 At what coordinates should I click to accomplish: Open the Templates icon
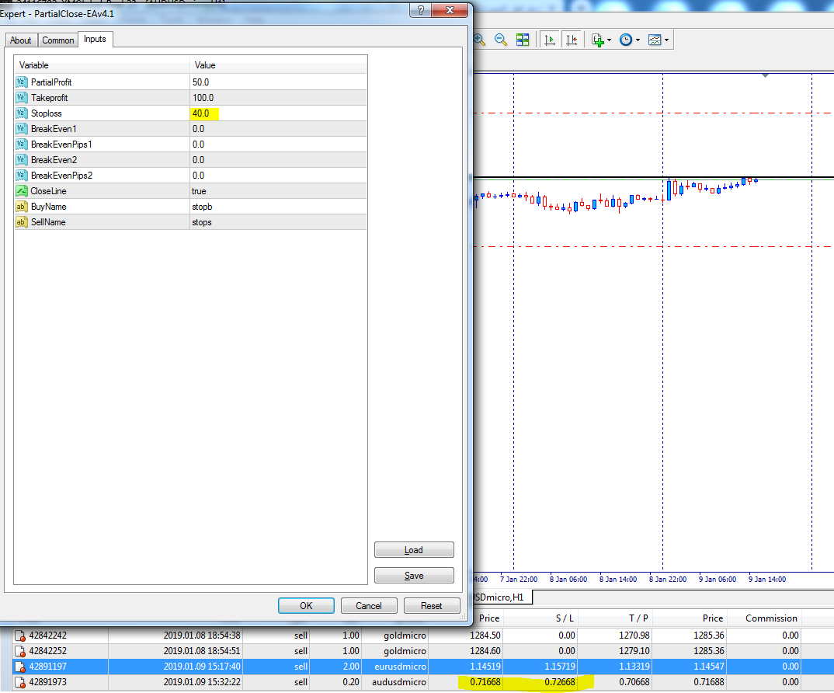coord(655,40)
